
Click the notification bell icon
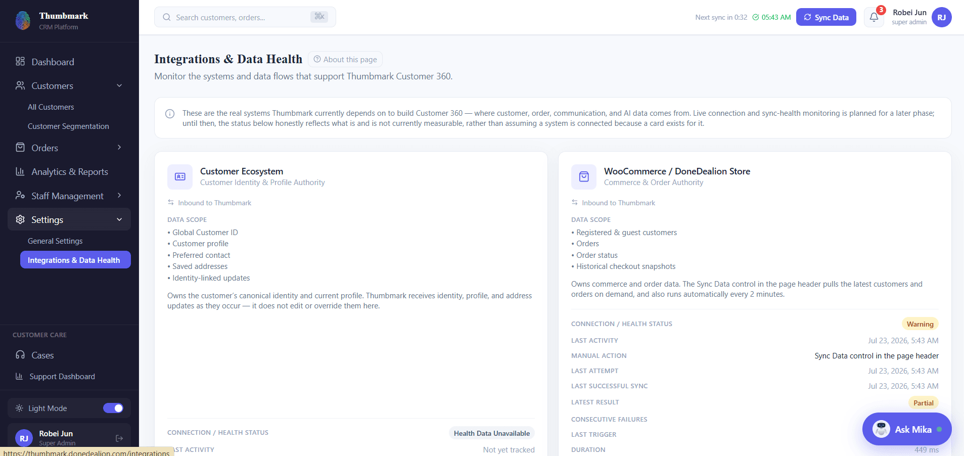pyautogui.click(x=874, y=17)
